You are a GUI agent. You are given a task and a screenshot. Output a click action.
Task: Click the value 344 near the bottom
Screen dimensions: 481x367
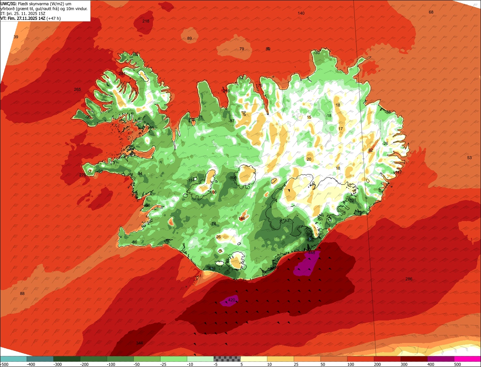pyautogui.click(x=139, y=343)
